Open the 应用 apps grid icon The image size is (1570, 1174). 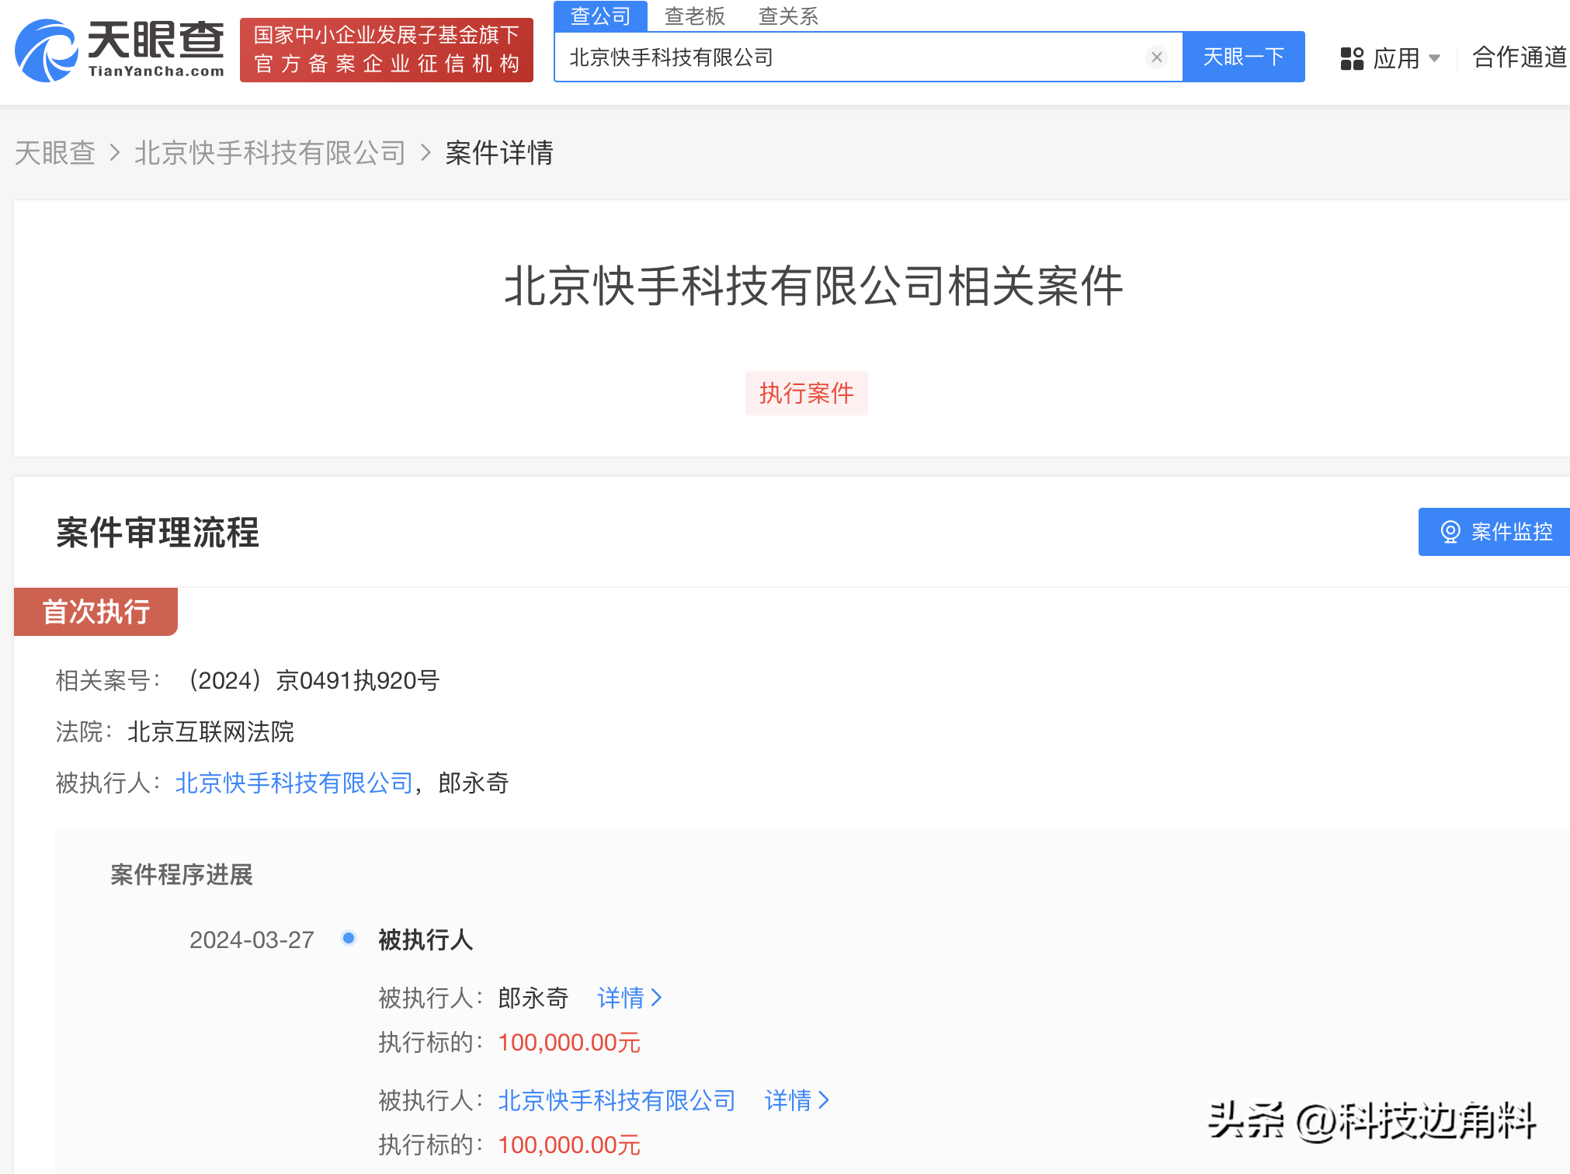(1353, 56)
